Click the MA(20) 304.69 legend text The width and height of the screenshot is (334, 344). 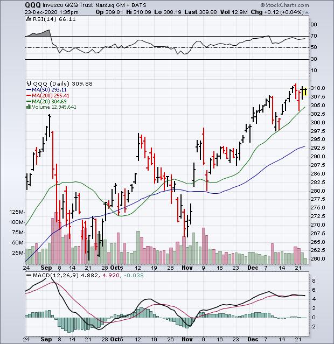[49, 101]
